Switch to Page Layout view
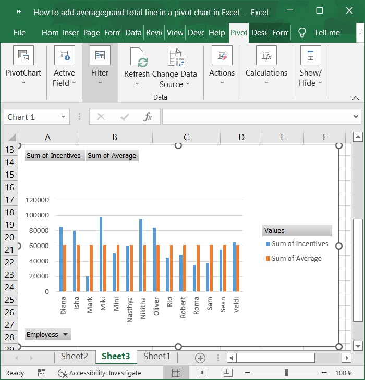 point(202,373)
